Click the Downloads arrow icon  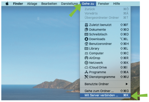(x=86, y=39)
